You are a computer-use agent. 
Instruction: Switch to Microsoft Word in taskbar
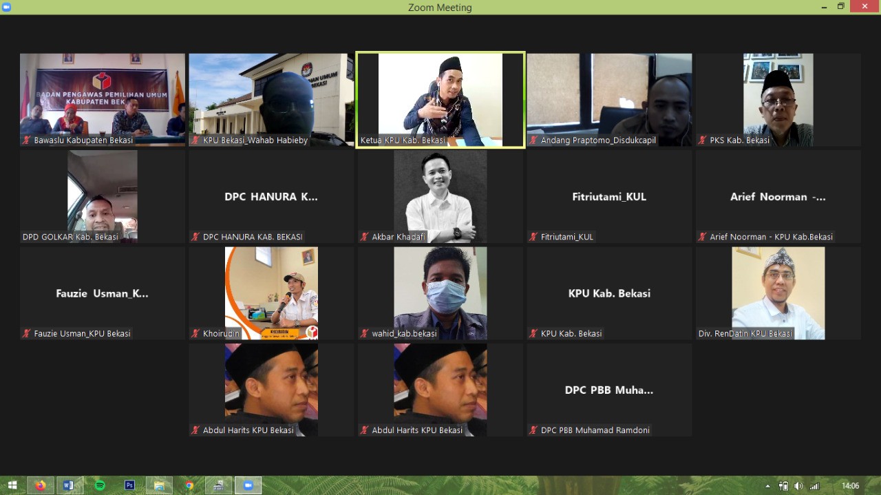69,485
